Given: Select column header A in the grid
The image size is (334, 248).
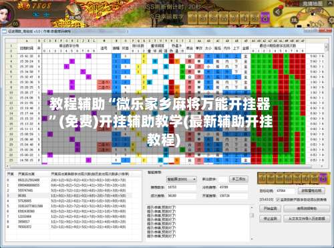Looking at the screenshot, I should [27, 41].
